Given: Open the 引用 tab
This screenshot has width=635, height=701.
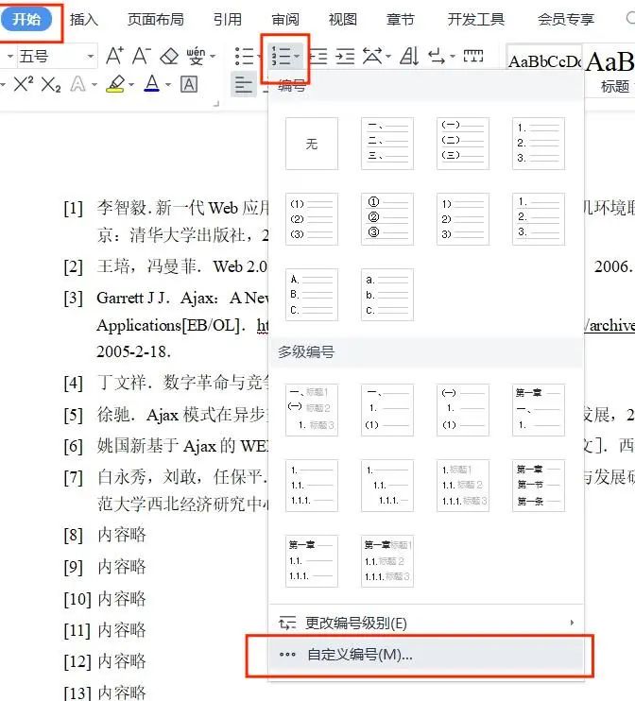Looking at the screenshot, I should [x=227, y=20].
